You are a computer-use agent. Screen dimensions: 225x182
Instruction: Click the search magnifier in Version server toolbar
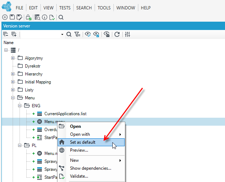(69, 34)
